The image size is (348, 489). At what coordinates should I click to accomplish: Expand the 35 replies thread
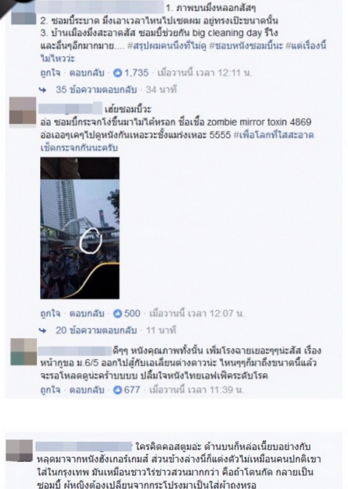pos(96,90)
